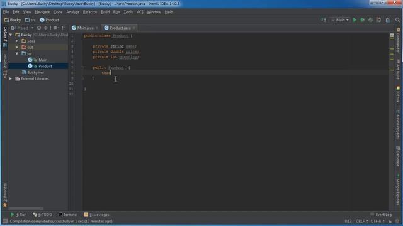Start debugging with the Debug bug icon
This screenshot has width=403, height=226.
pos(363,19)
